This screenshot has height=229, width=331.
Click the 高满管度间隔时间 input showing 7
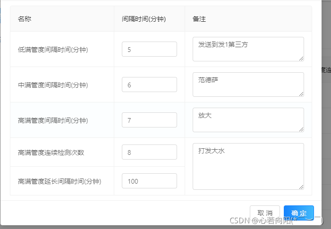[149, 120]
